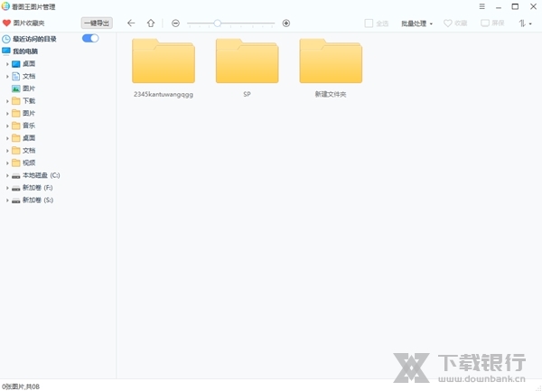Viewport: 542px width, 391px height.
Task: Select 我的电脑 in the sidebar
Action: click(20, 51)
